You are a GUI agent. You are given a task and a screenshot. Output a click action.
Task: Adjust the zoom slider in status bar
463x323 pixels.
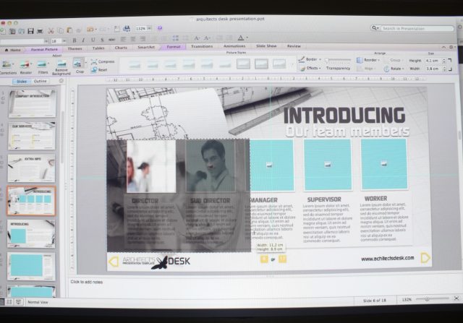pyautogui.click(x=433, y=299)
